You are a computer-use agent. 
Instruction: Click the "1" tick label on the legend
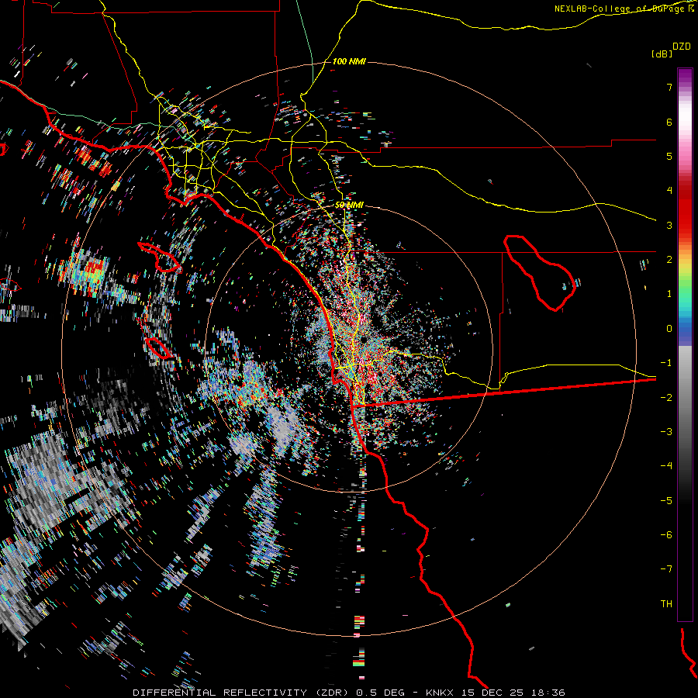coord(669,294)
